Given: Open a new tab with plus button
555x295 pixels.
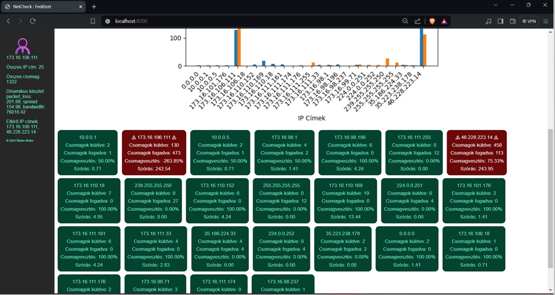Looking at the screenshot, I should pos(94,7).
